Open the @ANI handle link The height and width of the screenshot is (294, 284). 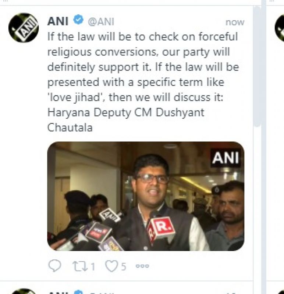click(x=101, y=22)
